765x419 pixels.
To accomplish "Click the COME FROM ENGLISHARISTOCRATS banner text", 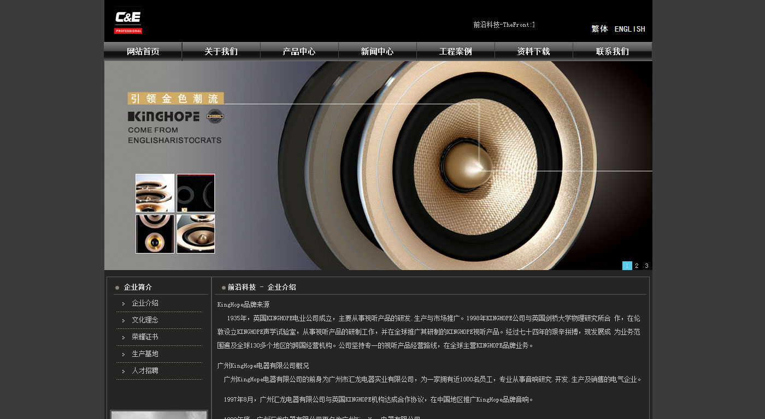I will (x=175, y=135).
